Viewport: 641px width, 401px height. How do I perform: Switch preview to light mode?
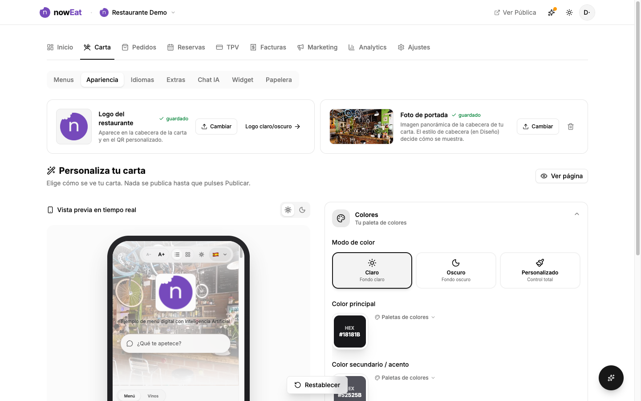click(x=288, y=210)
